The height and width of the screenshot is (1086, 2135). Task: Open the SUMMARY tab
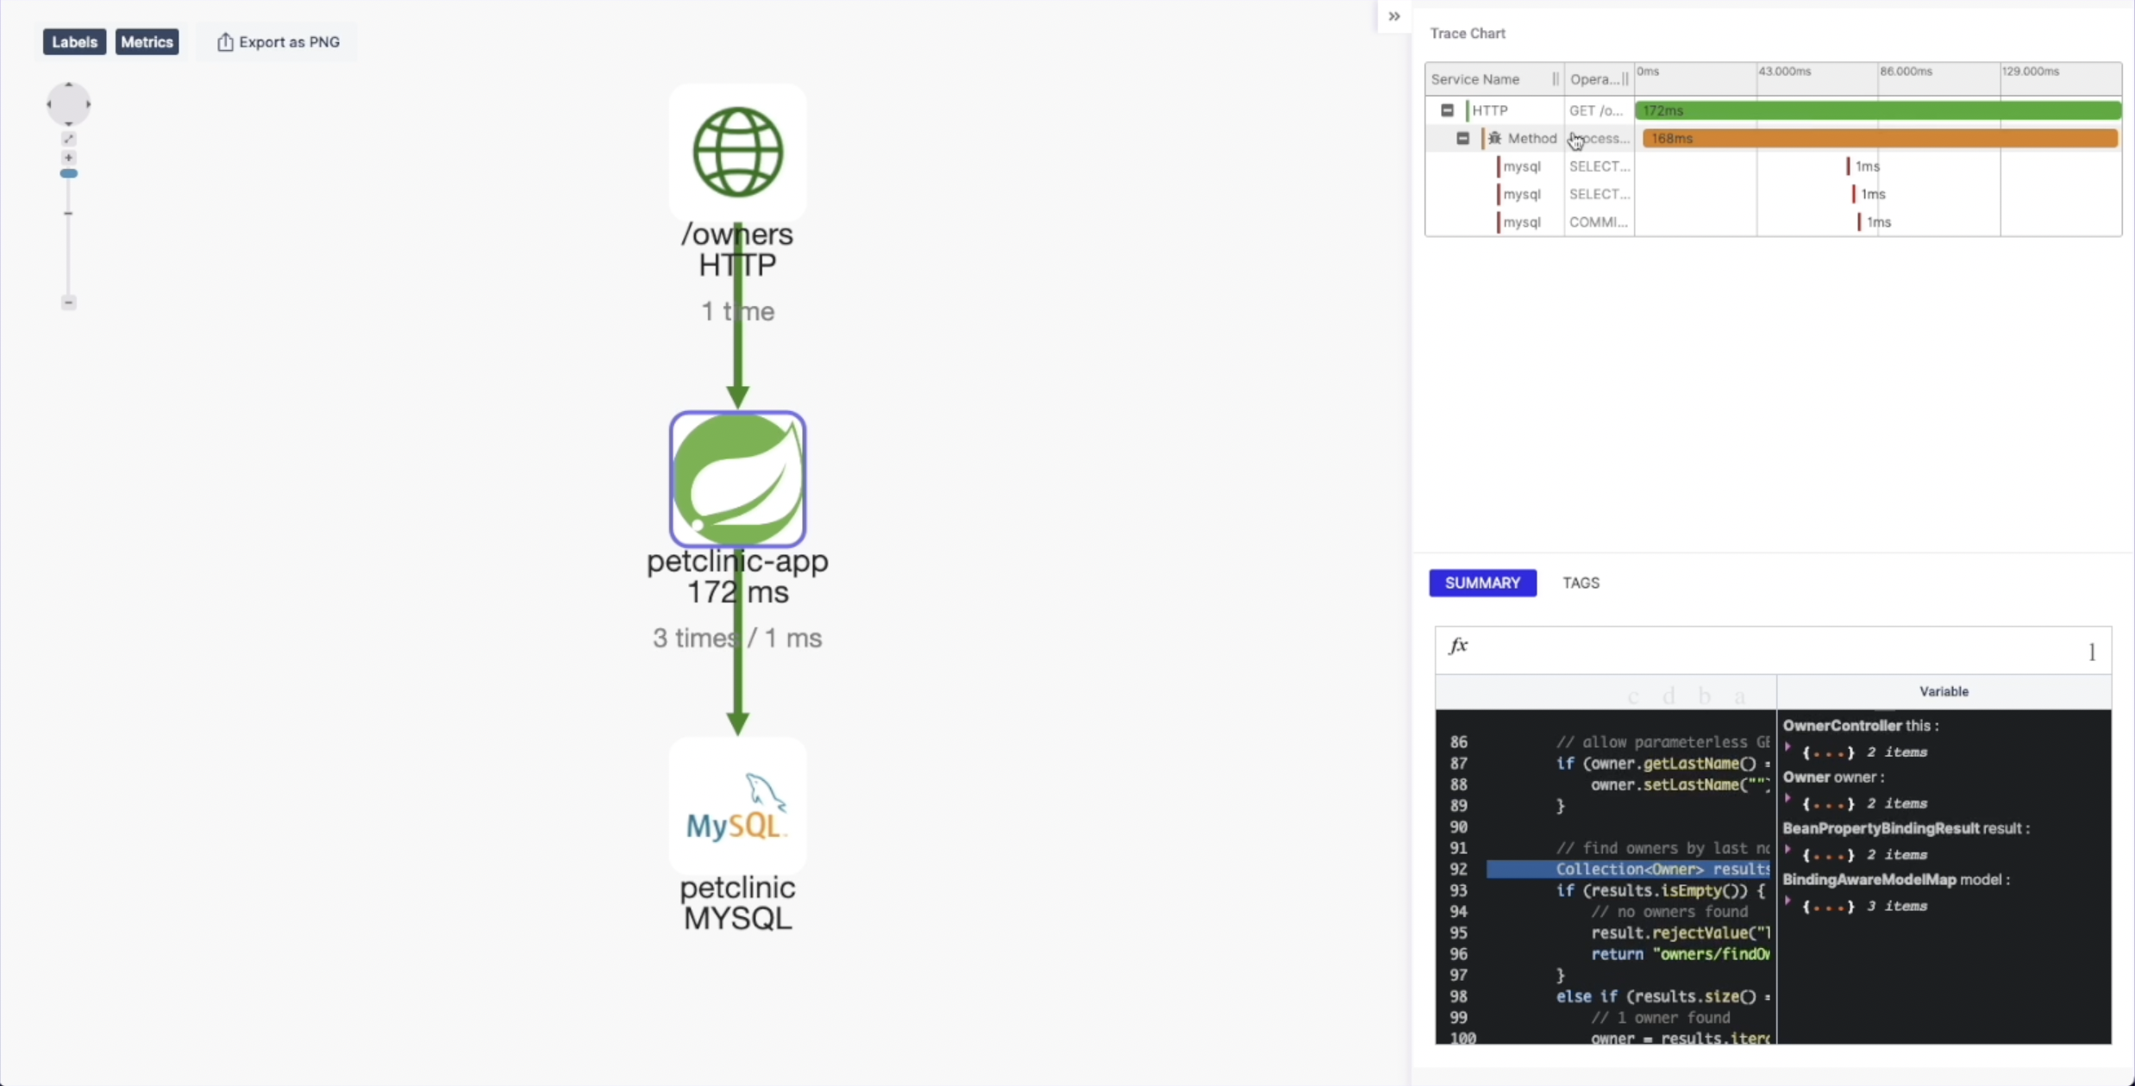pyautogui.click(x=1482, y=583)
